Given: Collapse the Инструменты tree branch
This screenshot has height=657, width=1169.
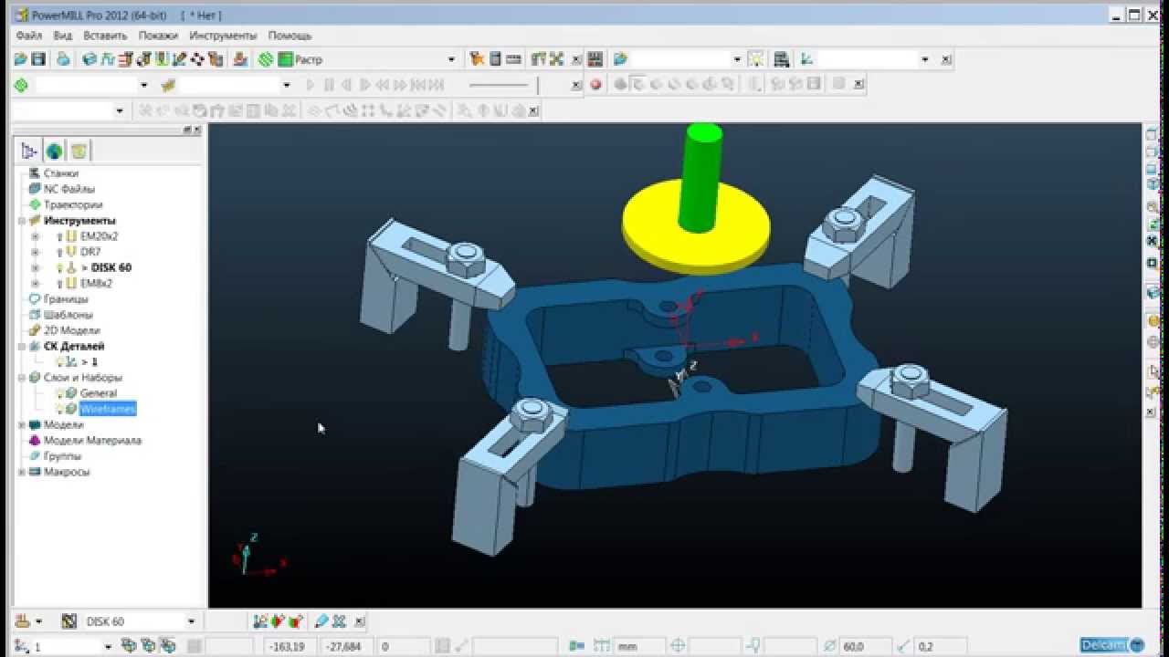Looking at the screenshot, I should click(22, 221).
